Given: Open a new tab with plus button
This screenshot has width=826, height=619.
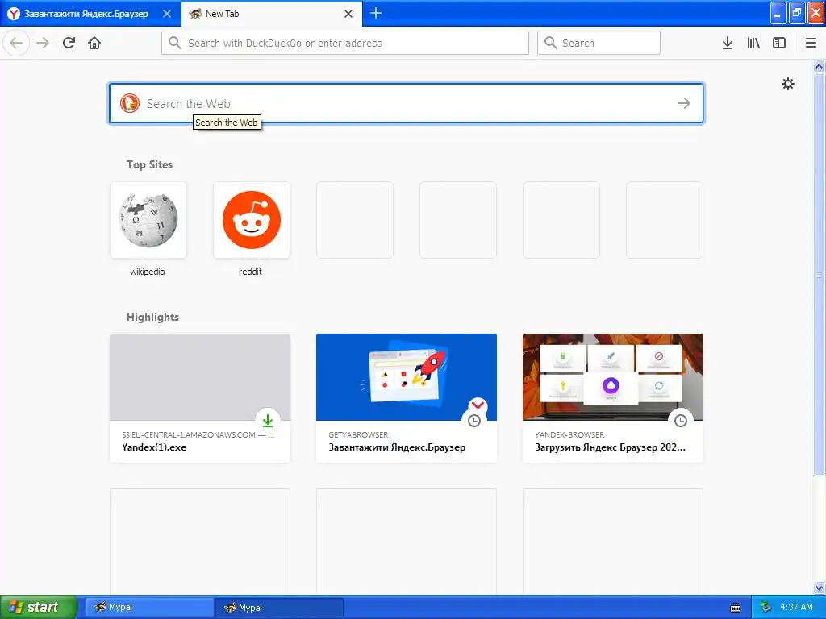Looking at the screenshot, I should pyautogui.click(x=376, y=13).
